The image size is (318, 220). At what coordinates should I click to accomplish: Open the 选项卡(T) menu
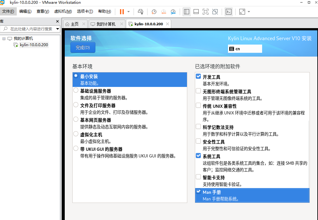pos(85,11)
